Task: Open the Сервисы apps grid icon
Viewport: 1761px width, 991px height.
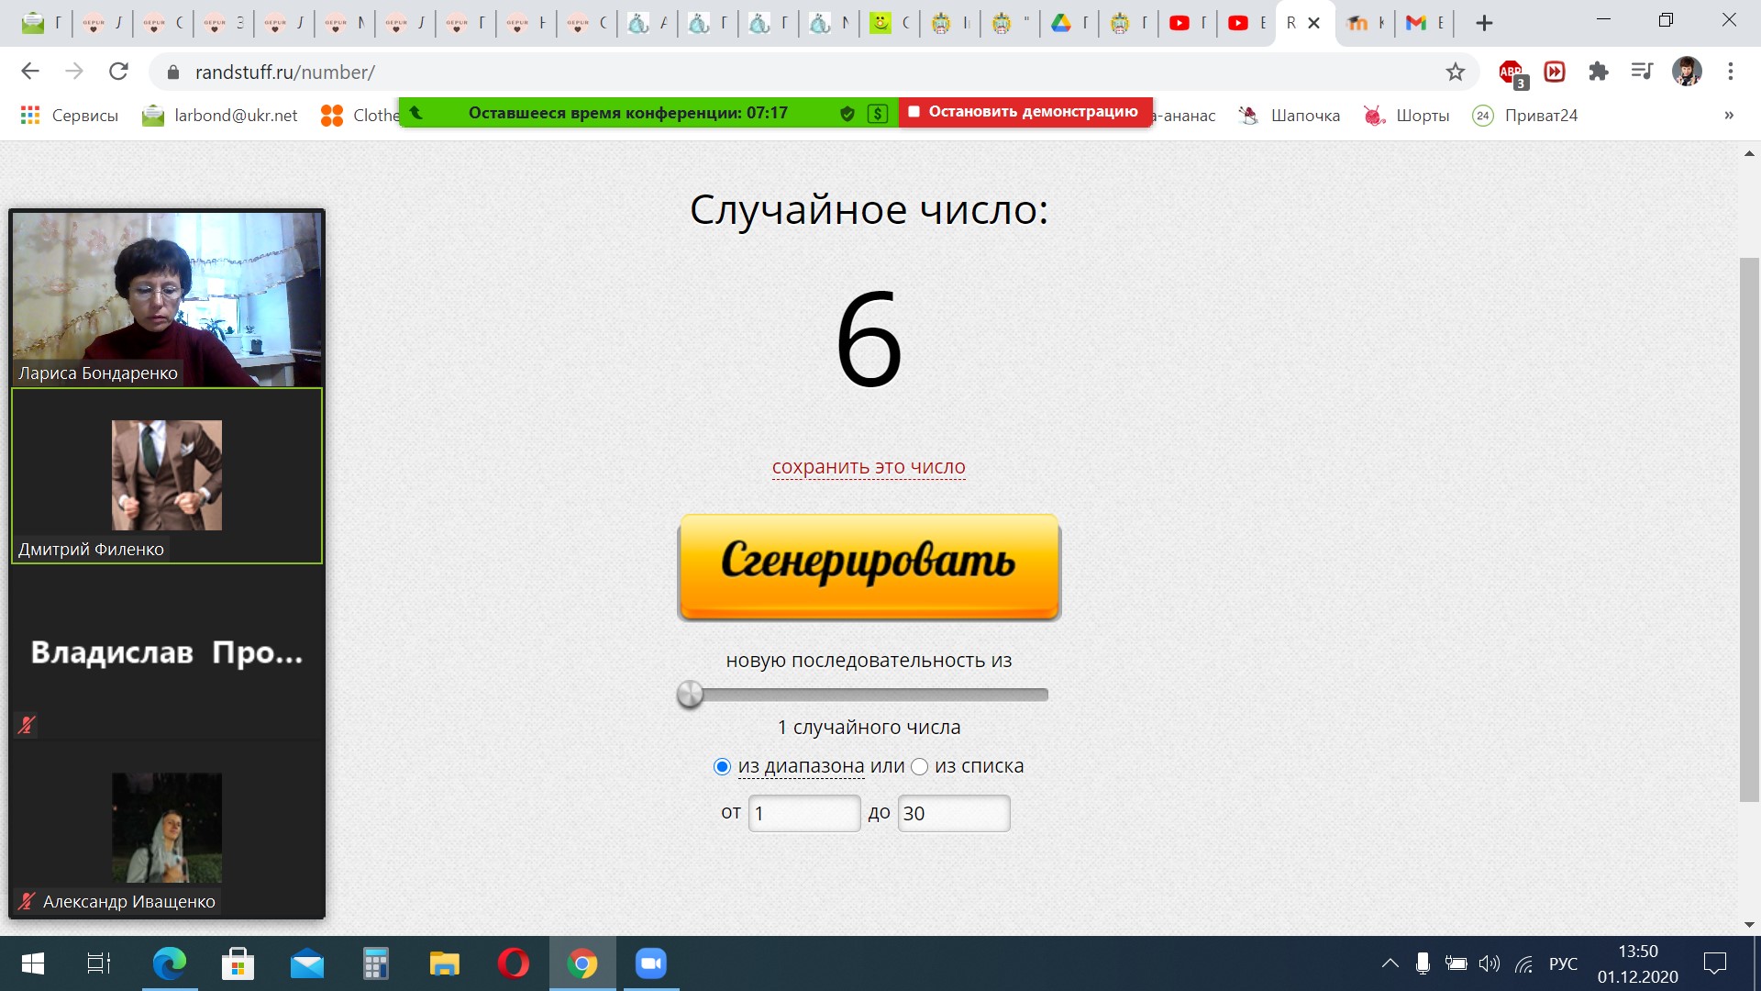Action: click(x=30, y=116)
